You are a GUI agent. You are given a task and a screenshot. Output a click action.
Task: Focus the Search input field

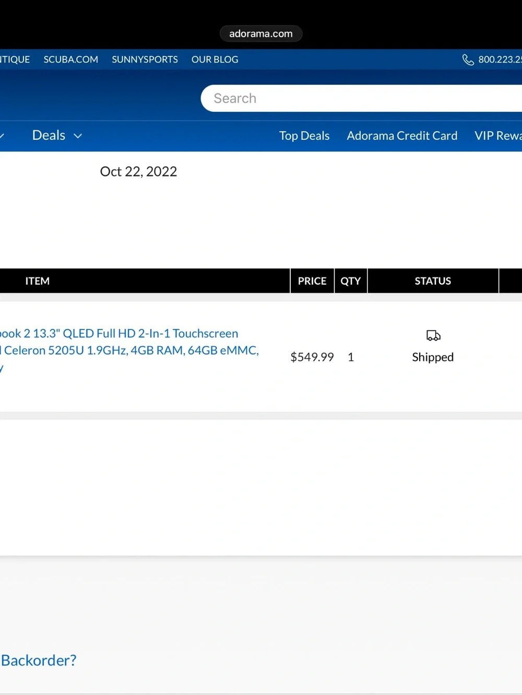point(361,99)
